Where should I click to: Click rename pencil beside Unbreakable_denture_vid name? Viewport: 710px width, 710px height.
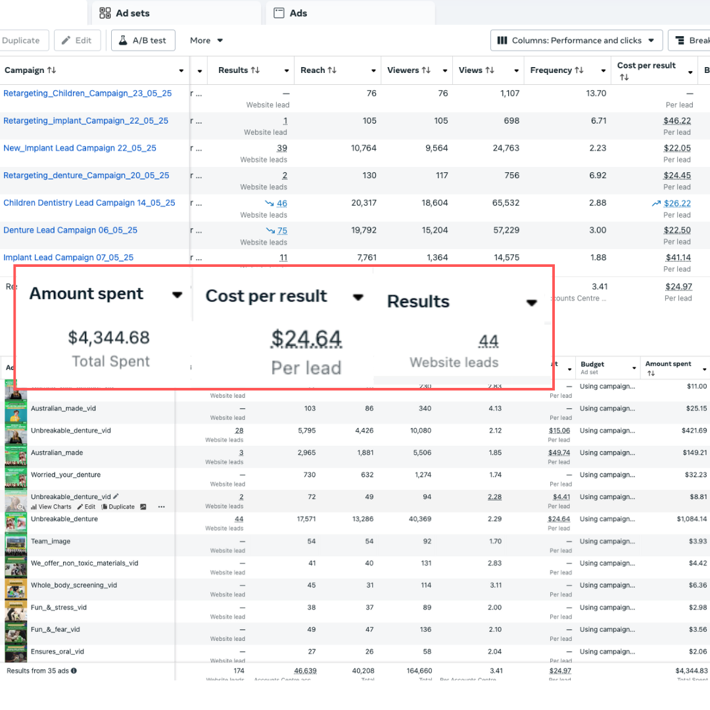116,496
